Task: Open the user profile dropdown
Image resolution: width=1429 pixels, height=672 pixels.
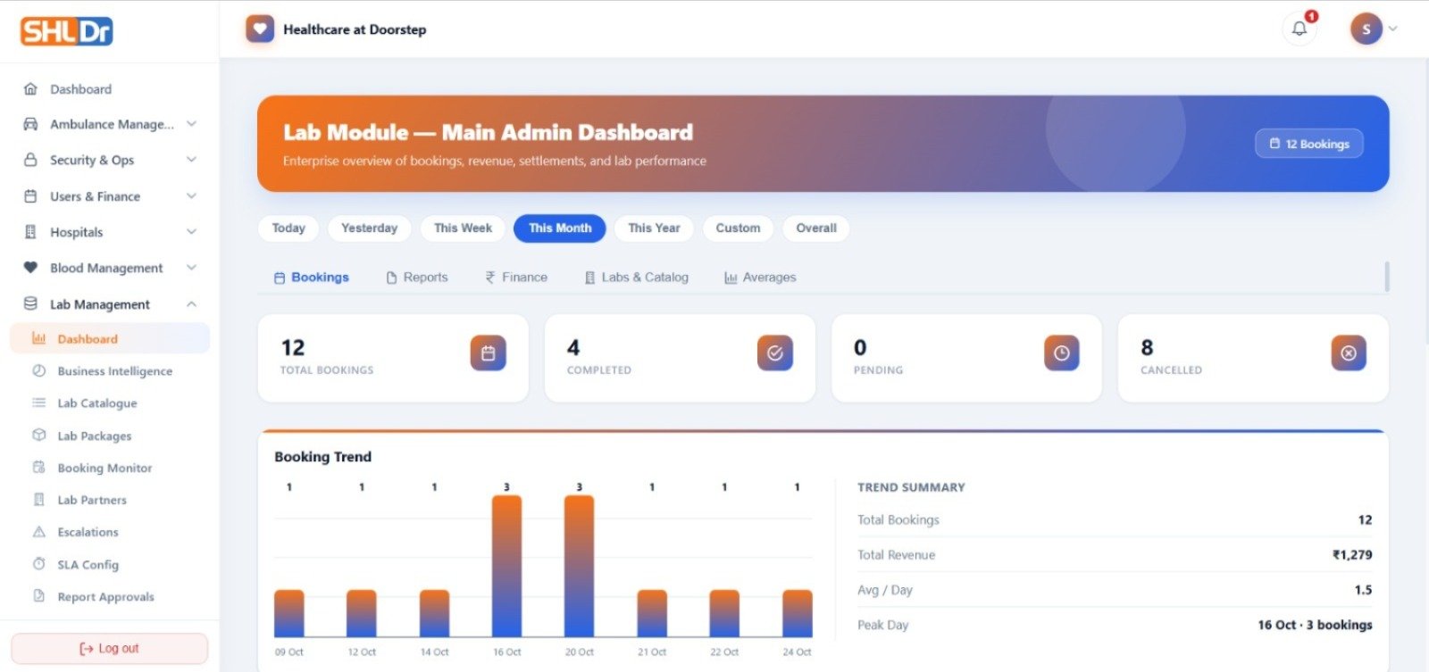Action: tap(1374, 29)
